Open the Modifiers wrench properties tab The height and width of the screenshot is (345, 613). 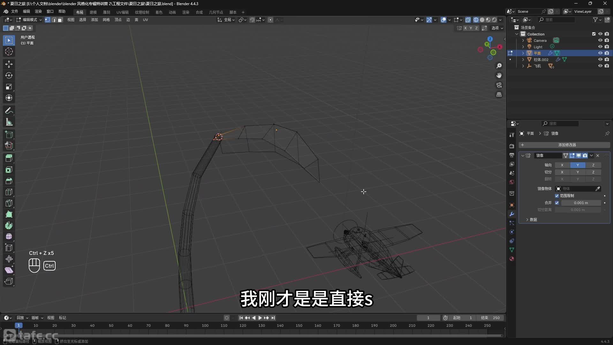(x=512, y=214)
